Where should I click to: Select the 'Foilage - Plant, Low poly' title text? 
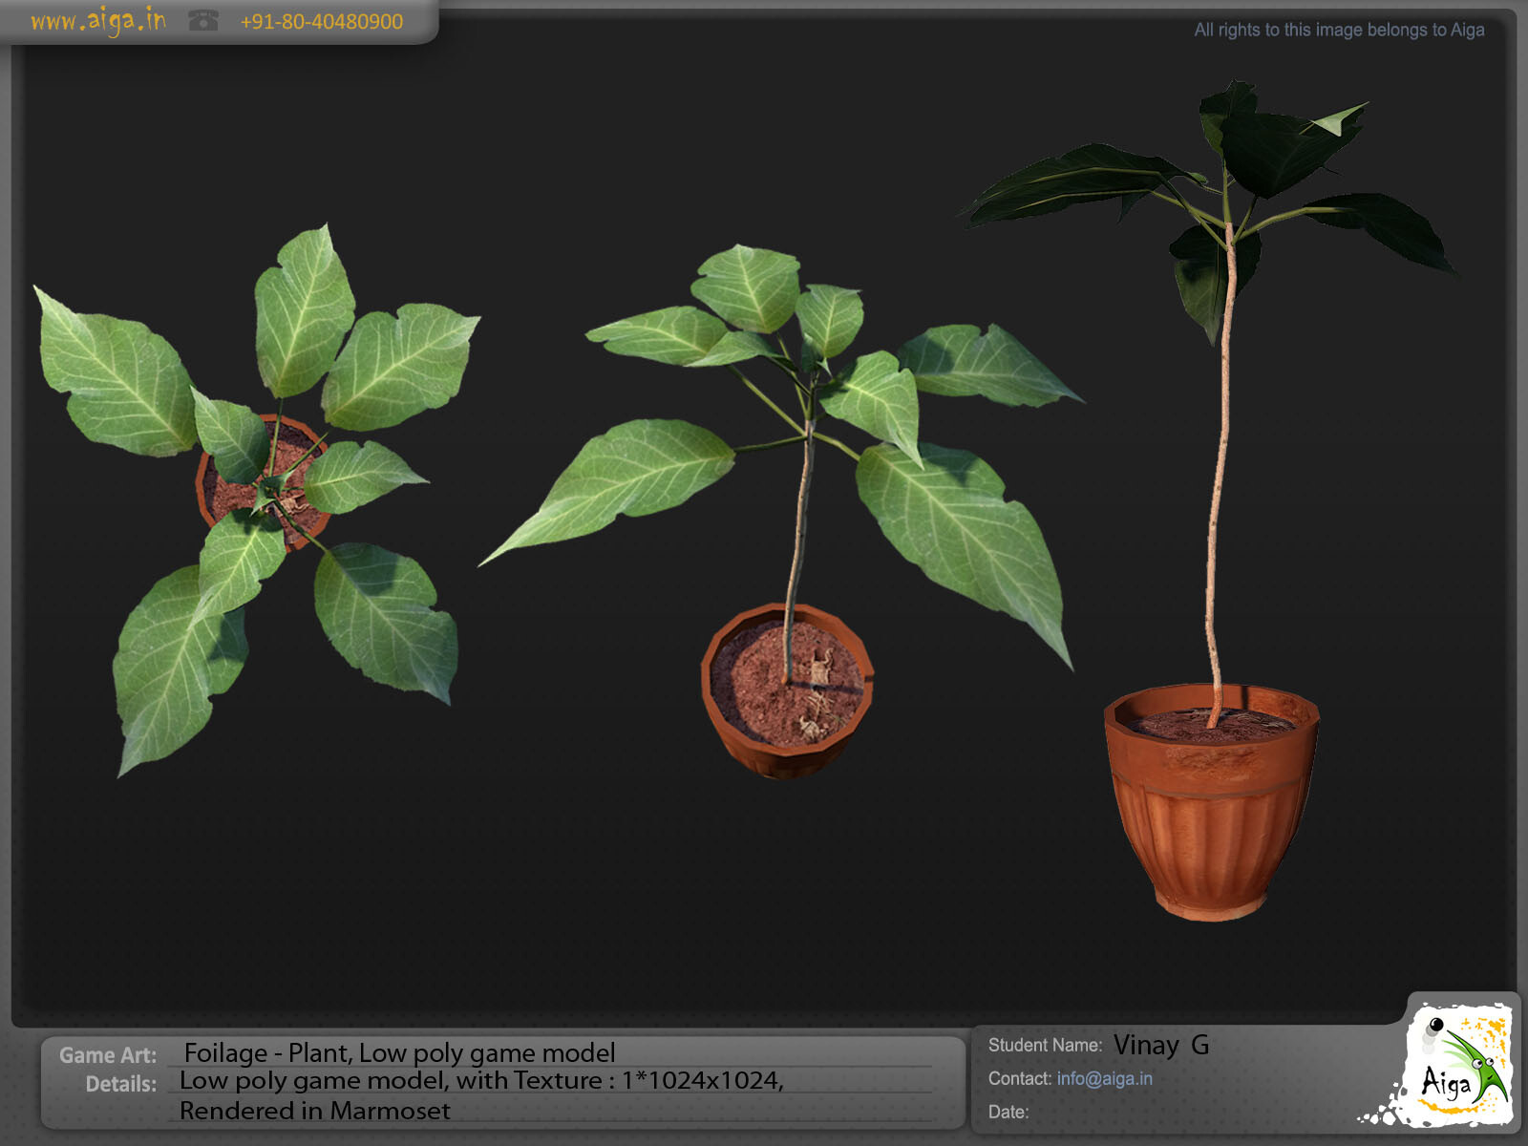point(399,1052)
